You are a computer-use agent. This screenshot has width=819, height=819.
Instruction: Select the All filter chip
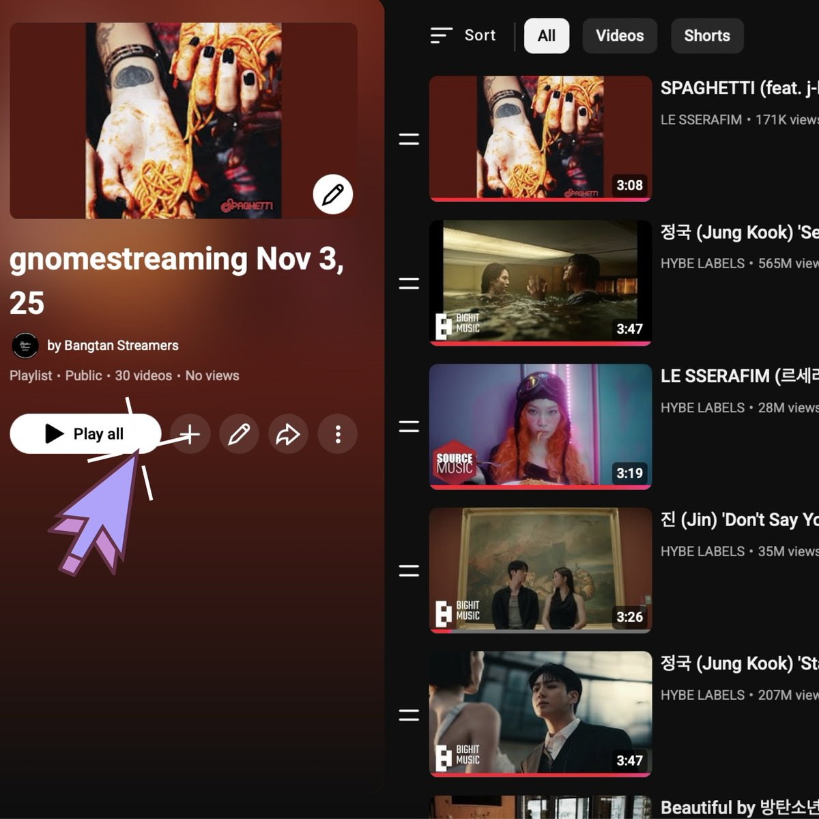pyautogui.click(x=546, y=35)
